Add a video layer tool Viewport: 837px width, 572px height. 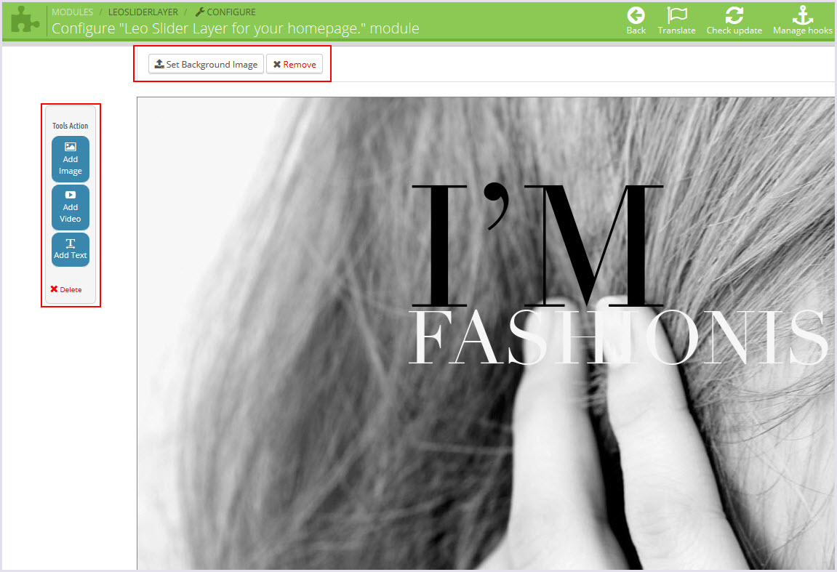(71, 207)
